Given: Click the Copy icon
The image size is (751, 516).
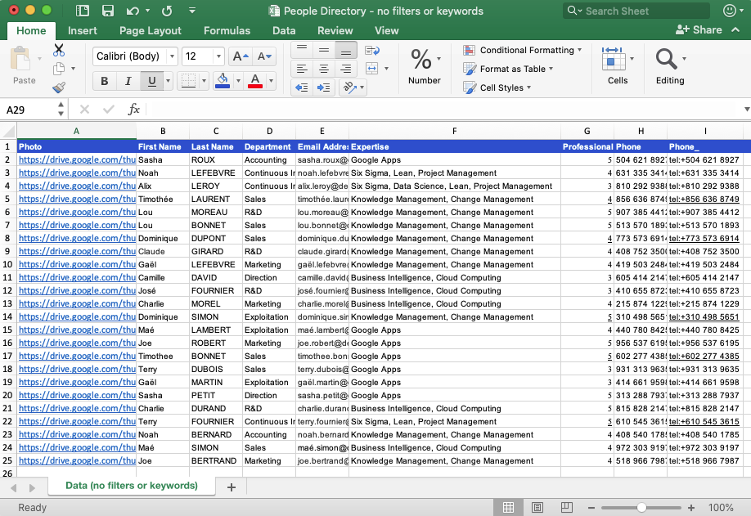Looking at the screenshot, I should pos(59,69).
